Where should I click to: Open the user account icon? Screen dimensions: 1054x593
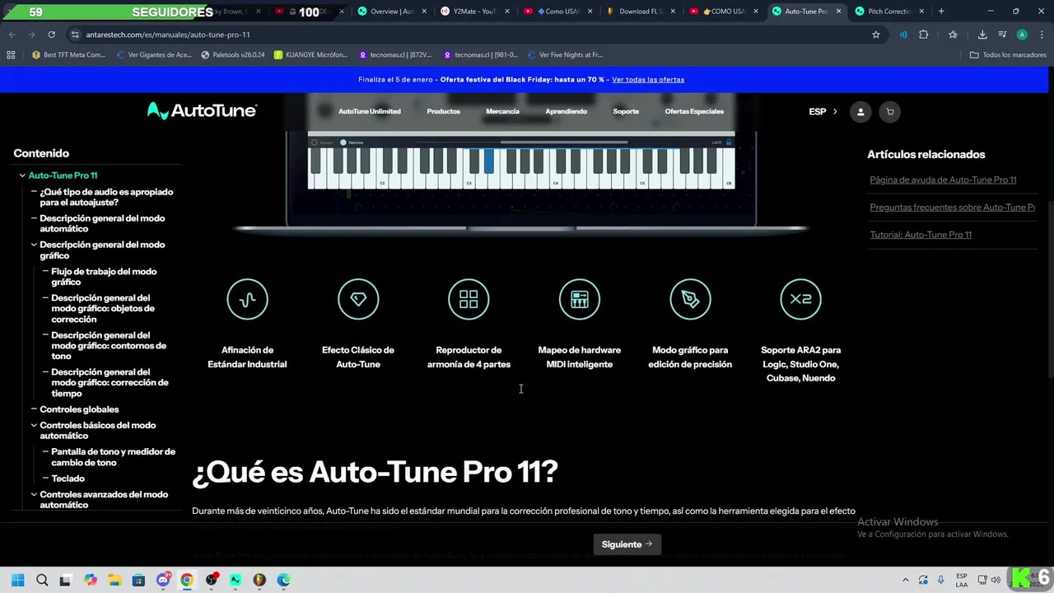click(860, 112)
